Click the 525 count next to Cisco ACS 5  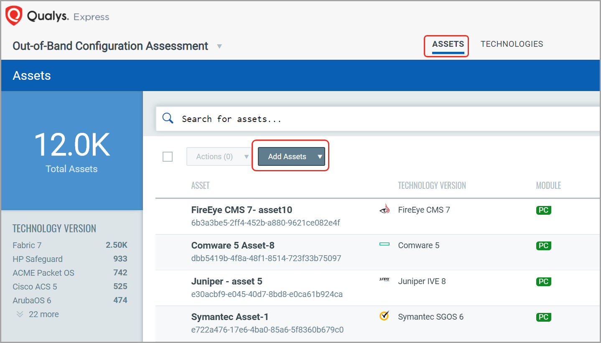[120, 287]
